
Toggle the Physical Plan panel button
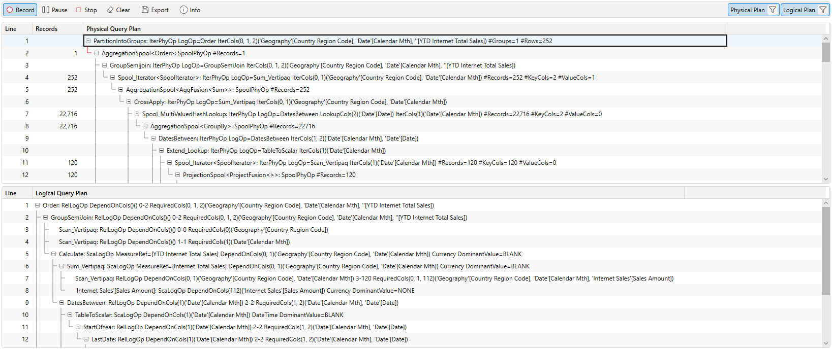click(x=747, y=10)
